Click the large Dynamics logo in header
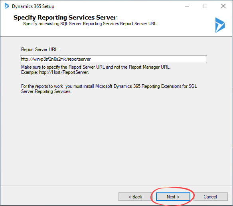Image resolution: width=233 pixels, height=206 pixels. 220,25
